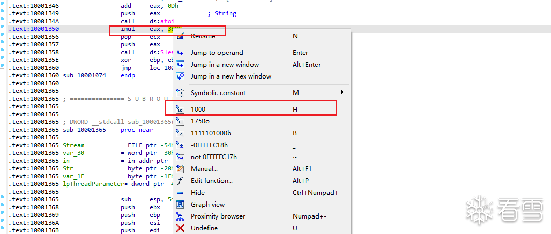This screenshot has height=234, width=551.
Task: Expand the Symbolic constant submenu arrow
Action: 342,92
